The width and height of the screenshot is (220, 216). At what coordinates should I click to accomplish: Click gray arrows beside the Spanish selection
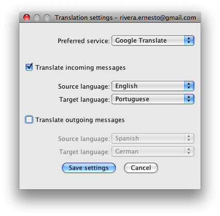coord(189,139)
